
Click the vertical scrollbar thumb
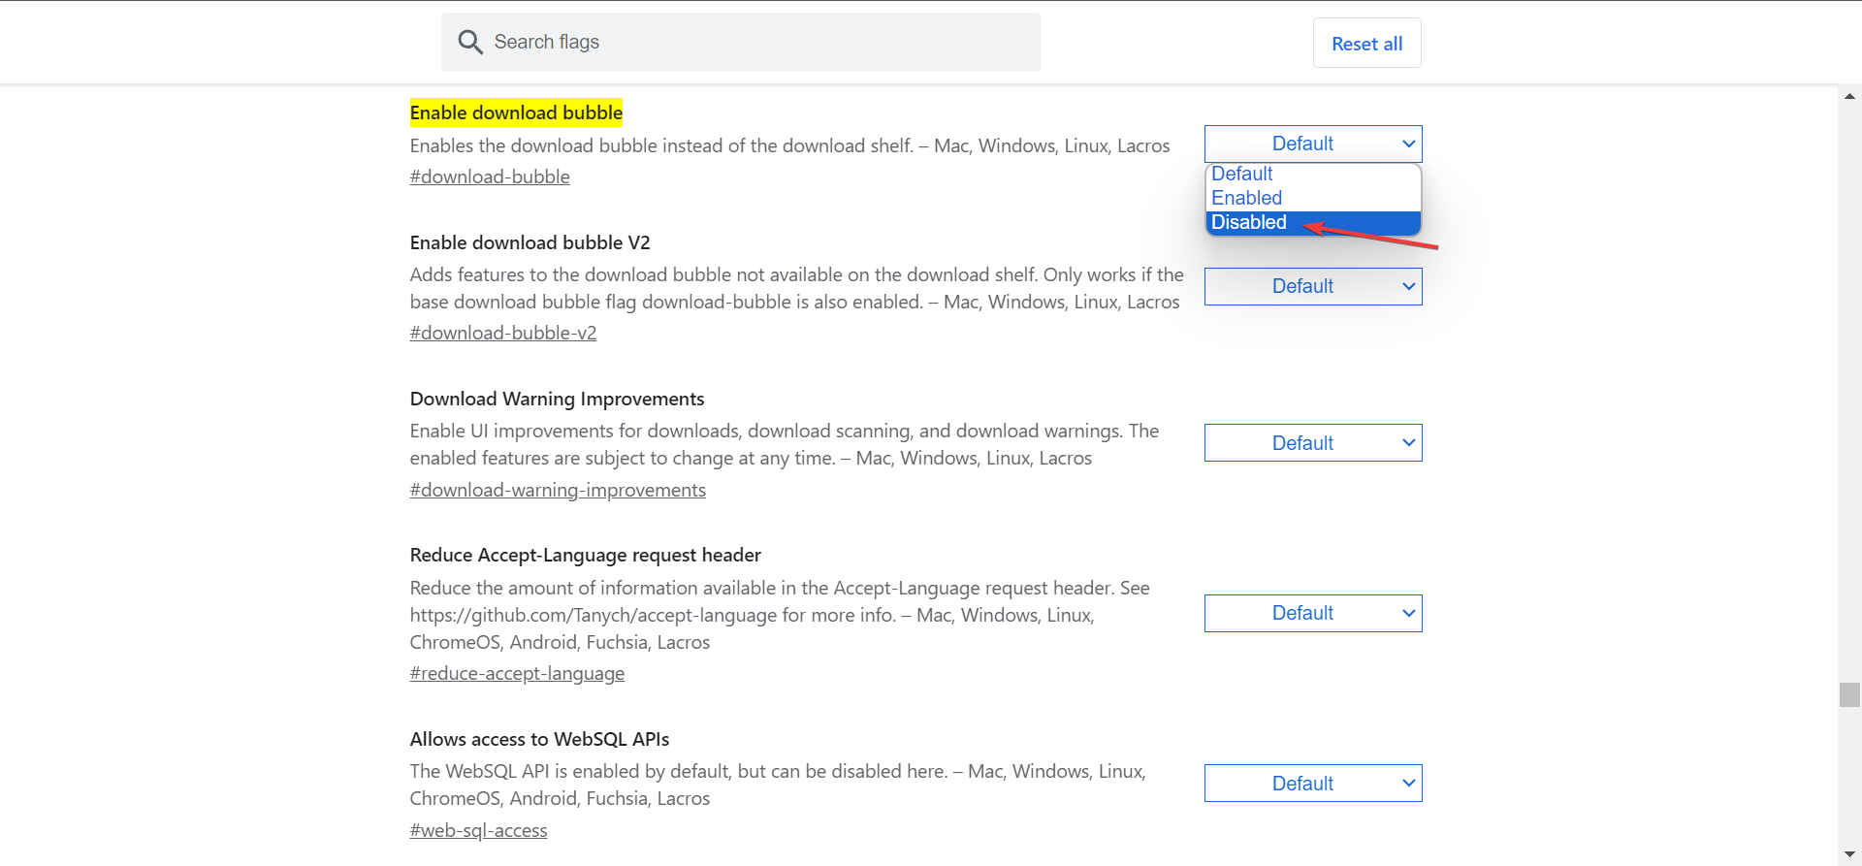[x=1849, y=695]
